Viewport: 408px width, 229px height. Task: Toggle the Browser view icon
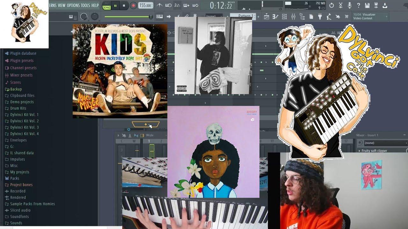[x=302, y=17]
